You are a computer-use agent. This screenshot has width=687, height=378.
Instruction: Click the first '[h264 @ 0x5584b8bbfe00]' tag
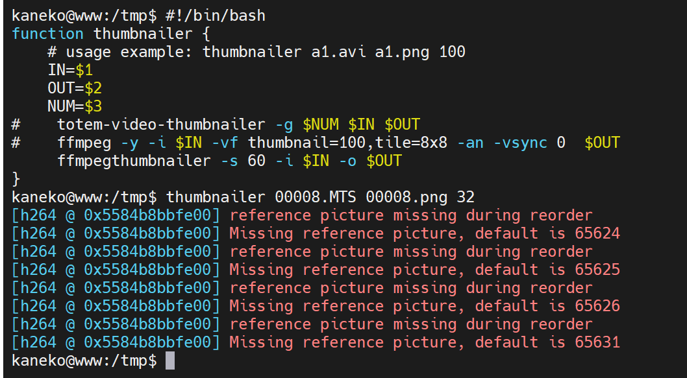tap(116, 216)
